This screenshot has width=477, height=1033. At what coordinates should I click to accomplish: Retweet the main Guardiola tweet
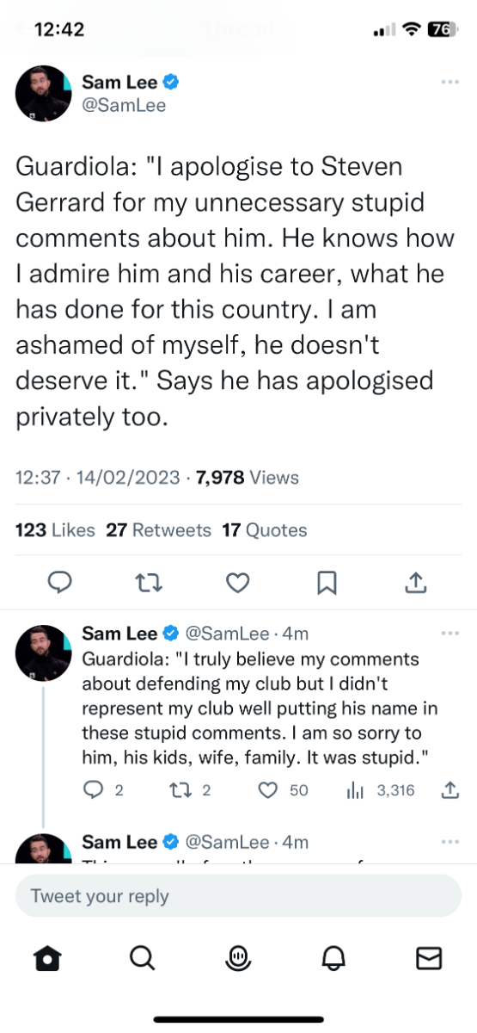click(148, 584)
